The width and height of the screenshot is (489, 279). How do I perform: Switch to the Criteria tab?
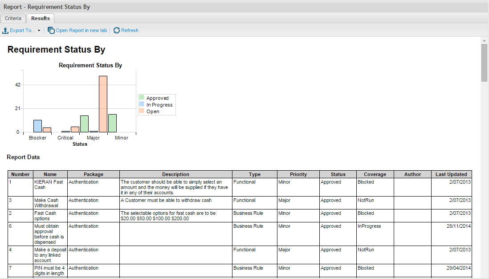coord(13,18)
